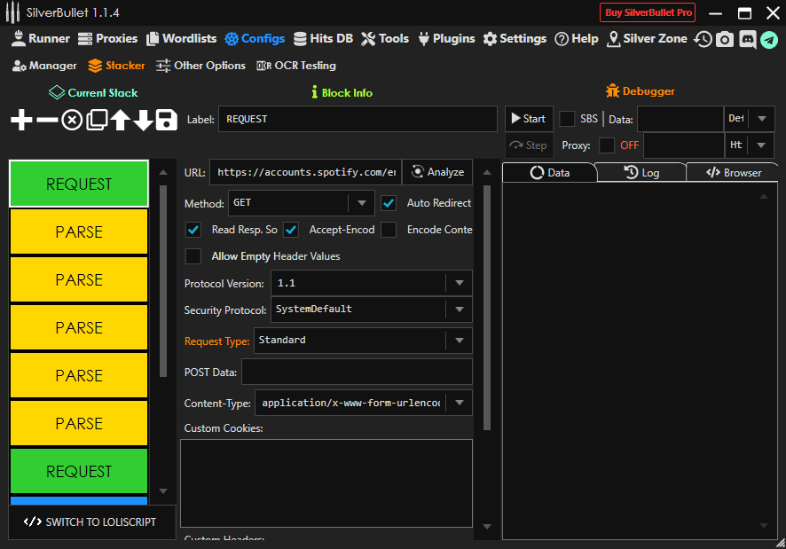Screen dimensions: 786x549
Task: Open the Telegram icon in top bar
Action: click(768, 39)
